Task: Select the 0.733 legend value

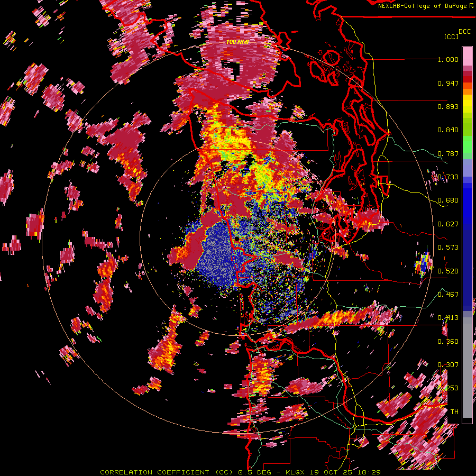Action: (448, 177)
